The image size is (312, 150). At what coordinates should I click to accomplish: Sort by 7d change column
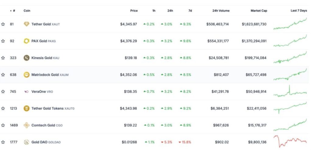click(x=190, y=11)
